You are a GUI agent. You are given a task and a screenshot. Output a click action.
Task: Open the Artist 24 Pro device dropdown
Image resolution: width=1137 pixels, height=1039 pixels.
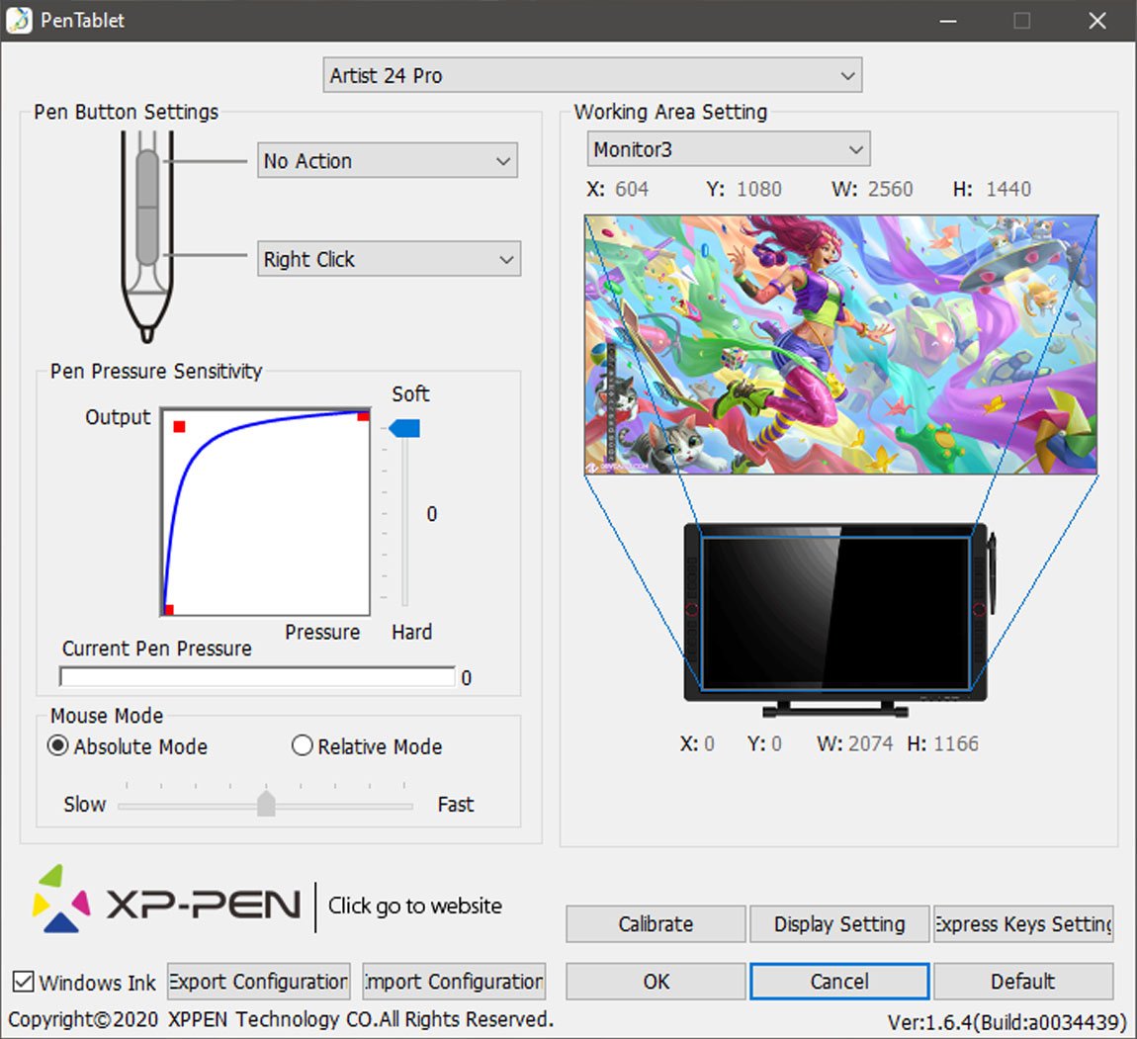[x=592, y=75]
